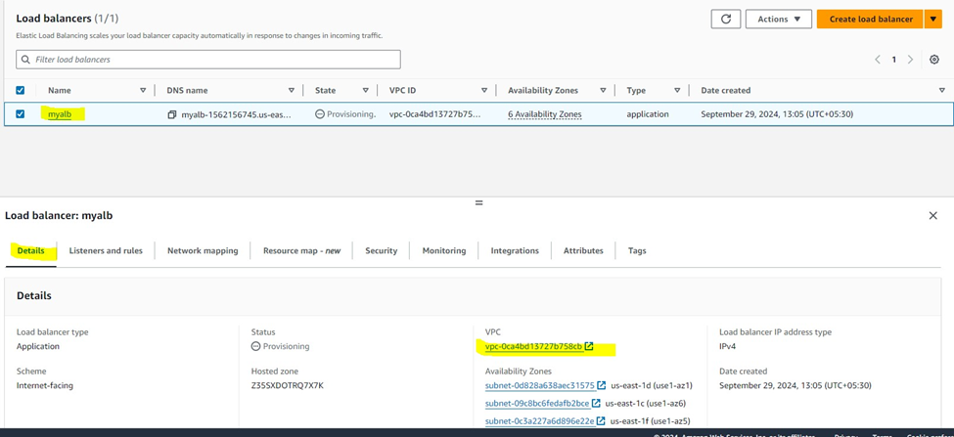This screenshot has height=437, width=954.
Task: Close the load balancer details panel
Action: pos(932,215)
